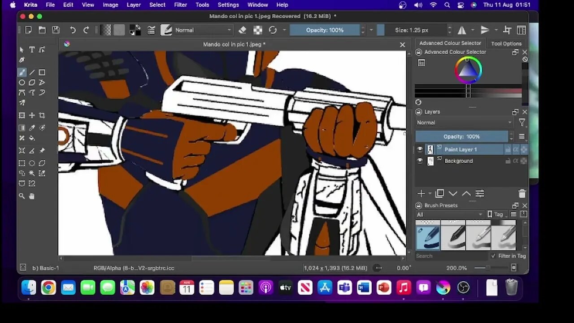Open toolbar blending mode Normal dropdown
The width and height of the screenshot is (574, 323).
tap(203, 30)
